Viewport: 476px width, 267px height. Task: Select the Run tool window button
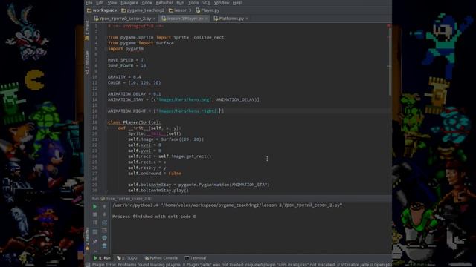[102, 258]
